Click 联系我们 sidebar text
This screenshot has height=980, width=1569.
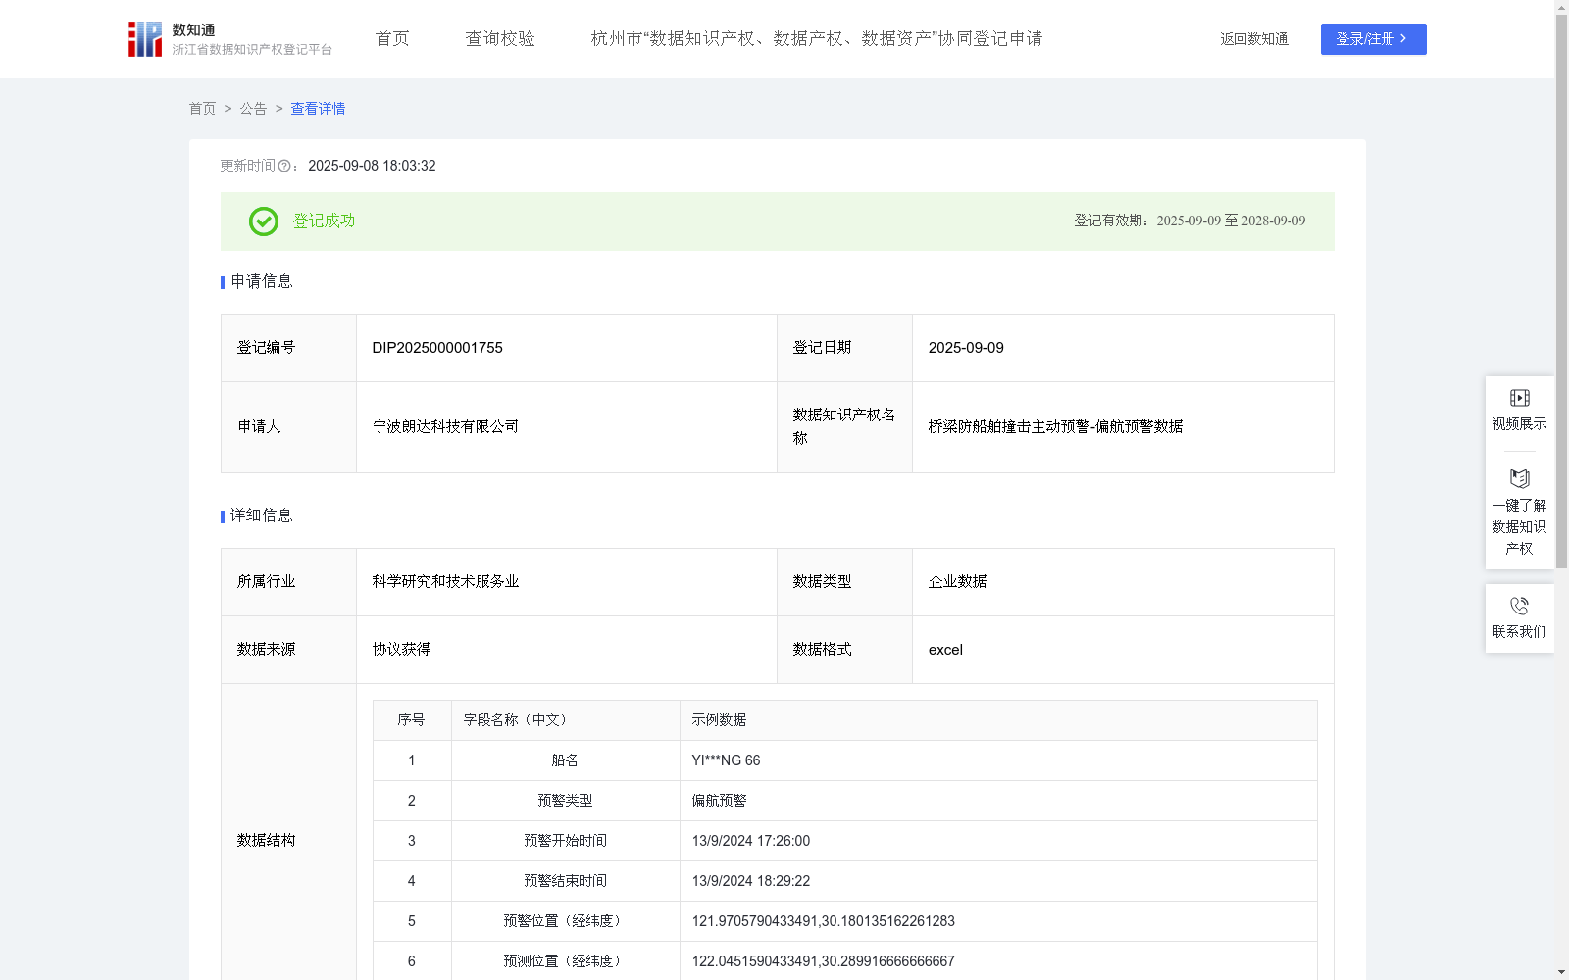pyautogui.click(x=1520, y=632)
